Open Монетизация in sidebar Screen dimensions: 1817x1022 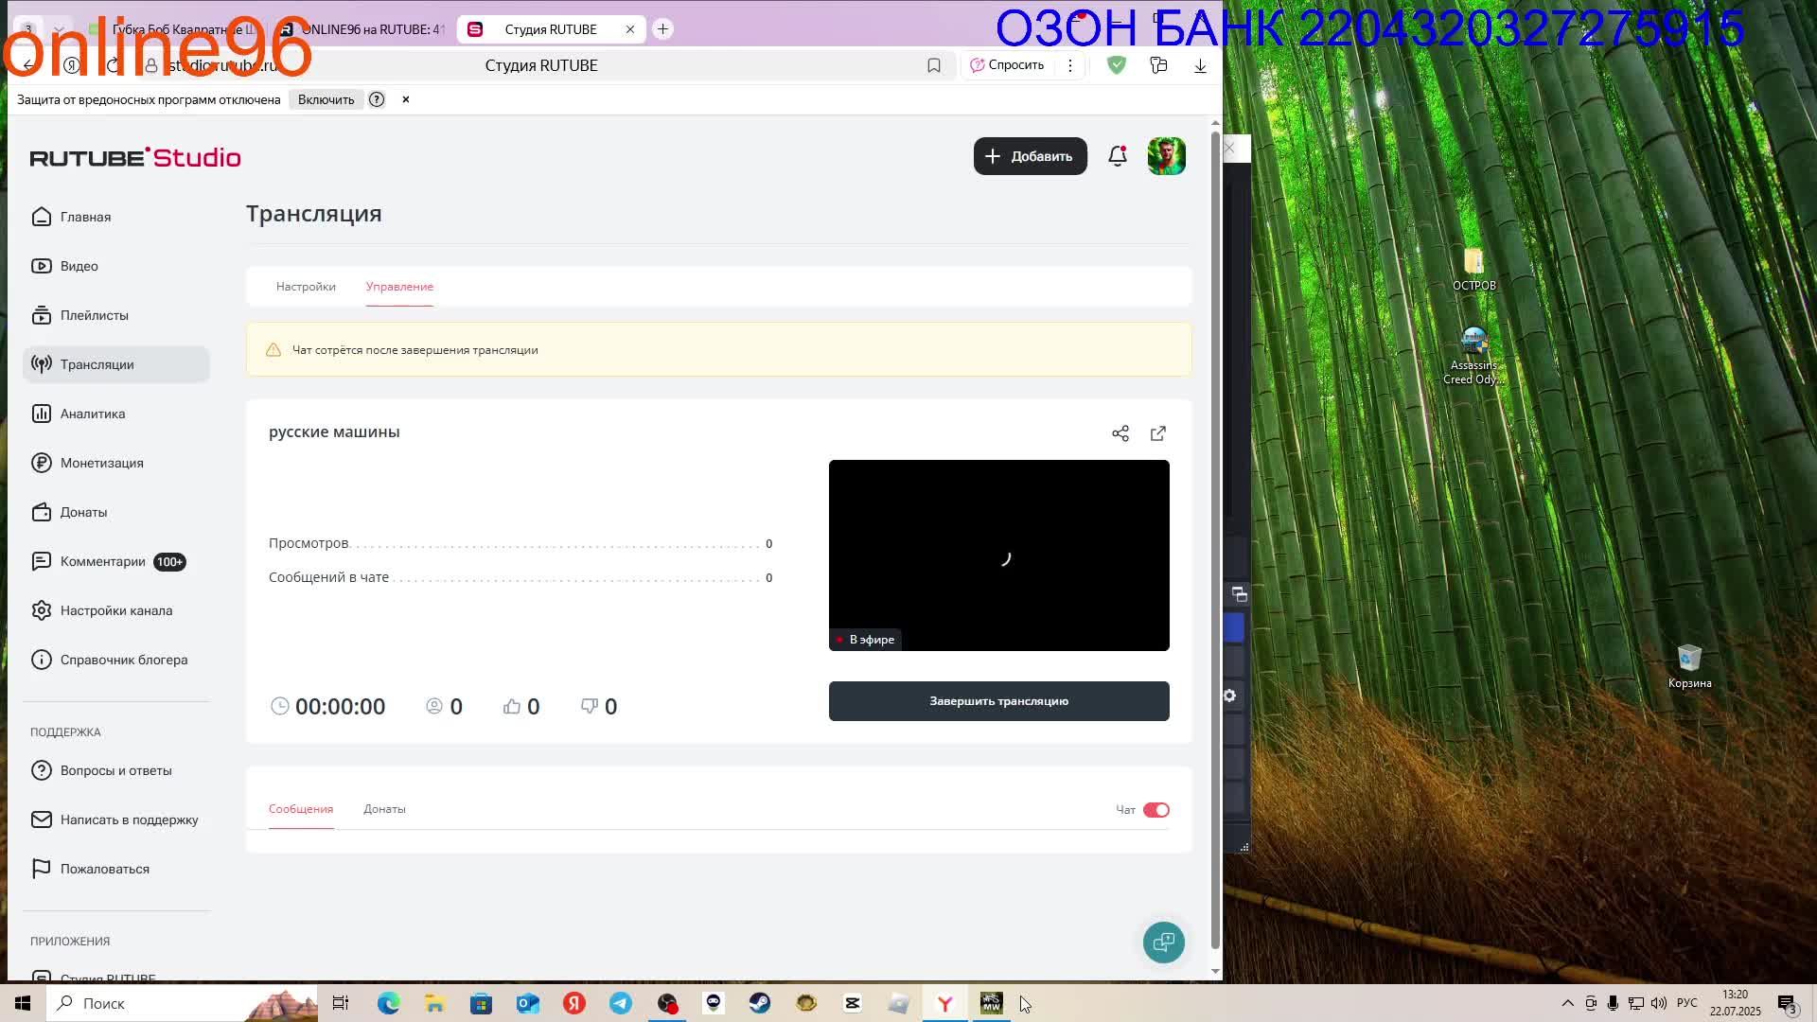coord(101,463)
